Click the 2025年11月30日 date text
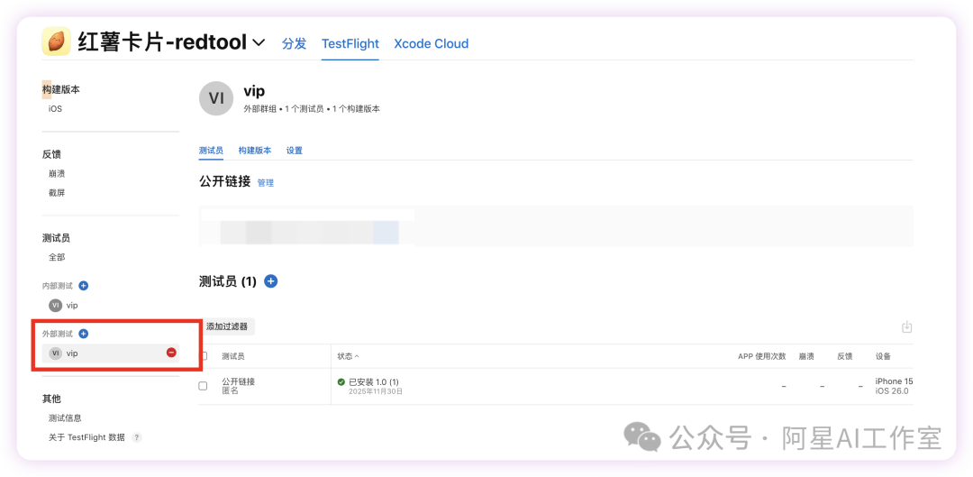The image size is (973, 477). click(x=376, y=391)
